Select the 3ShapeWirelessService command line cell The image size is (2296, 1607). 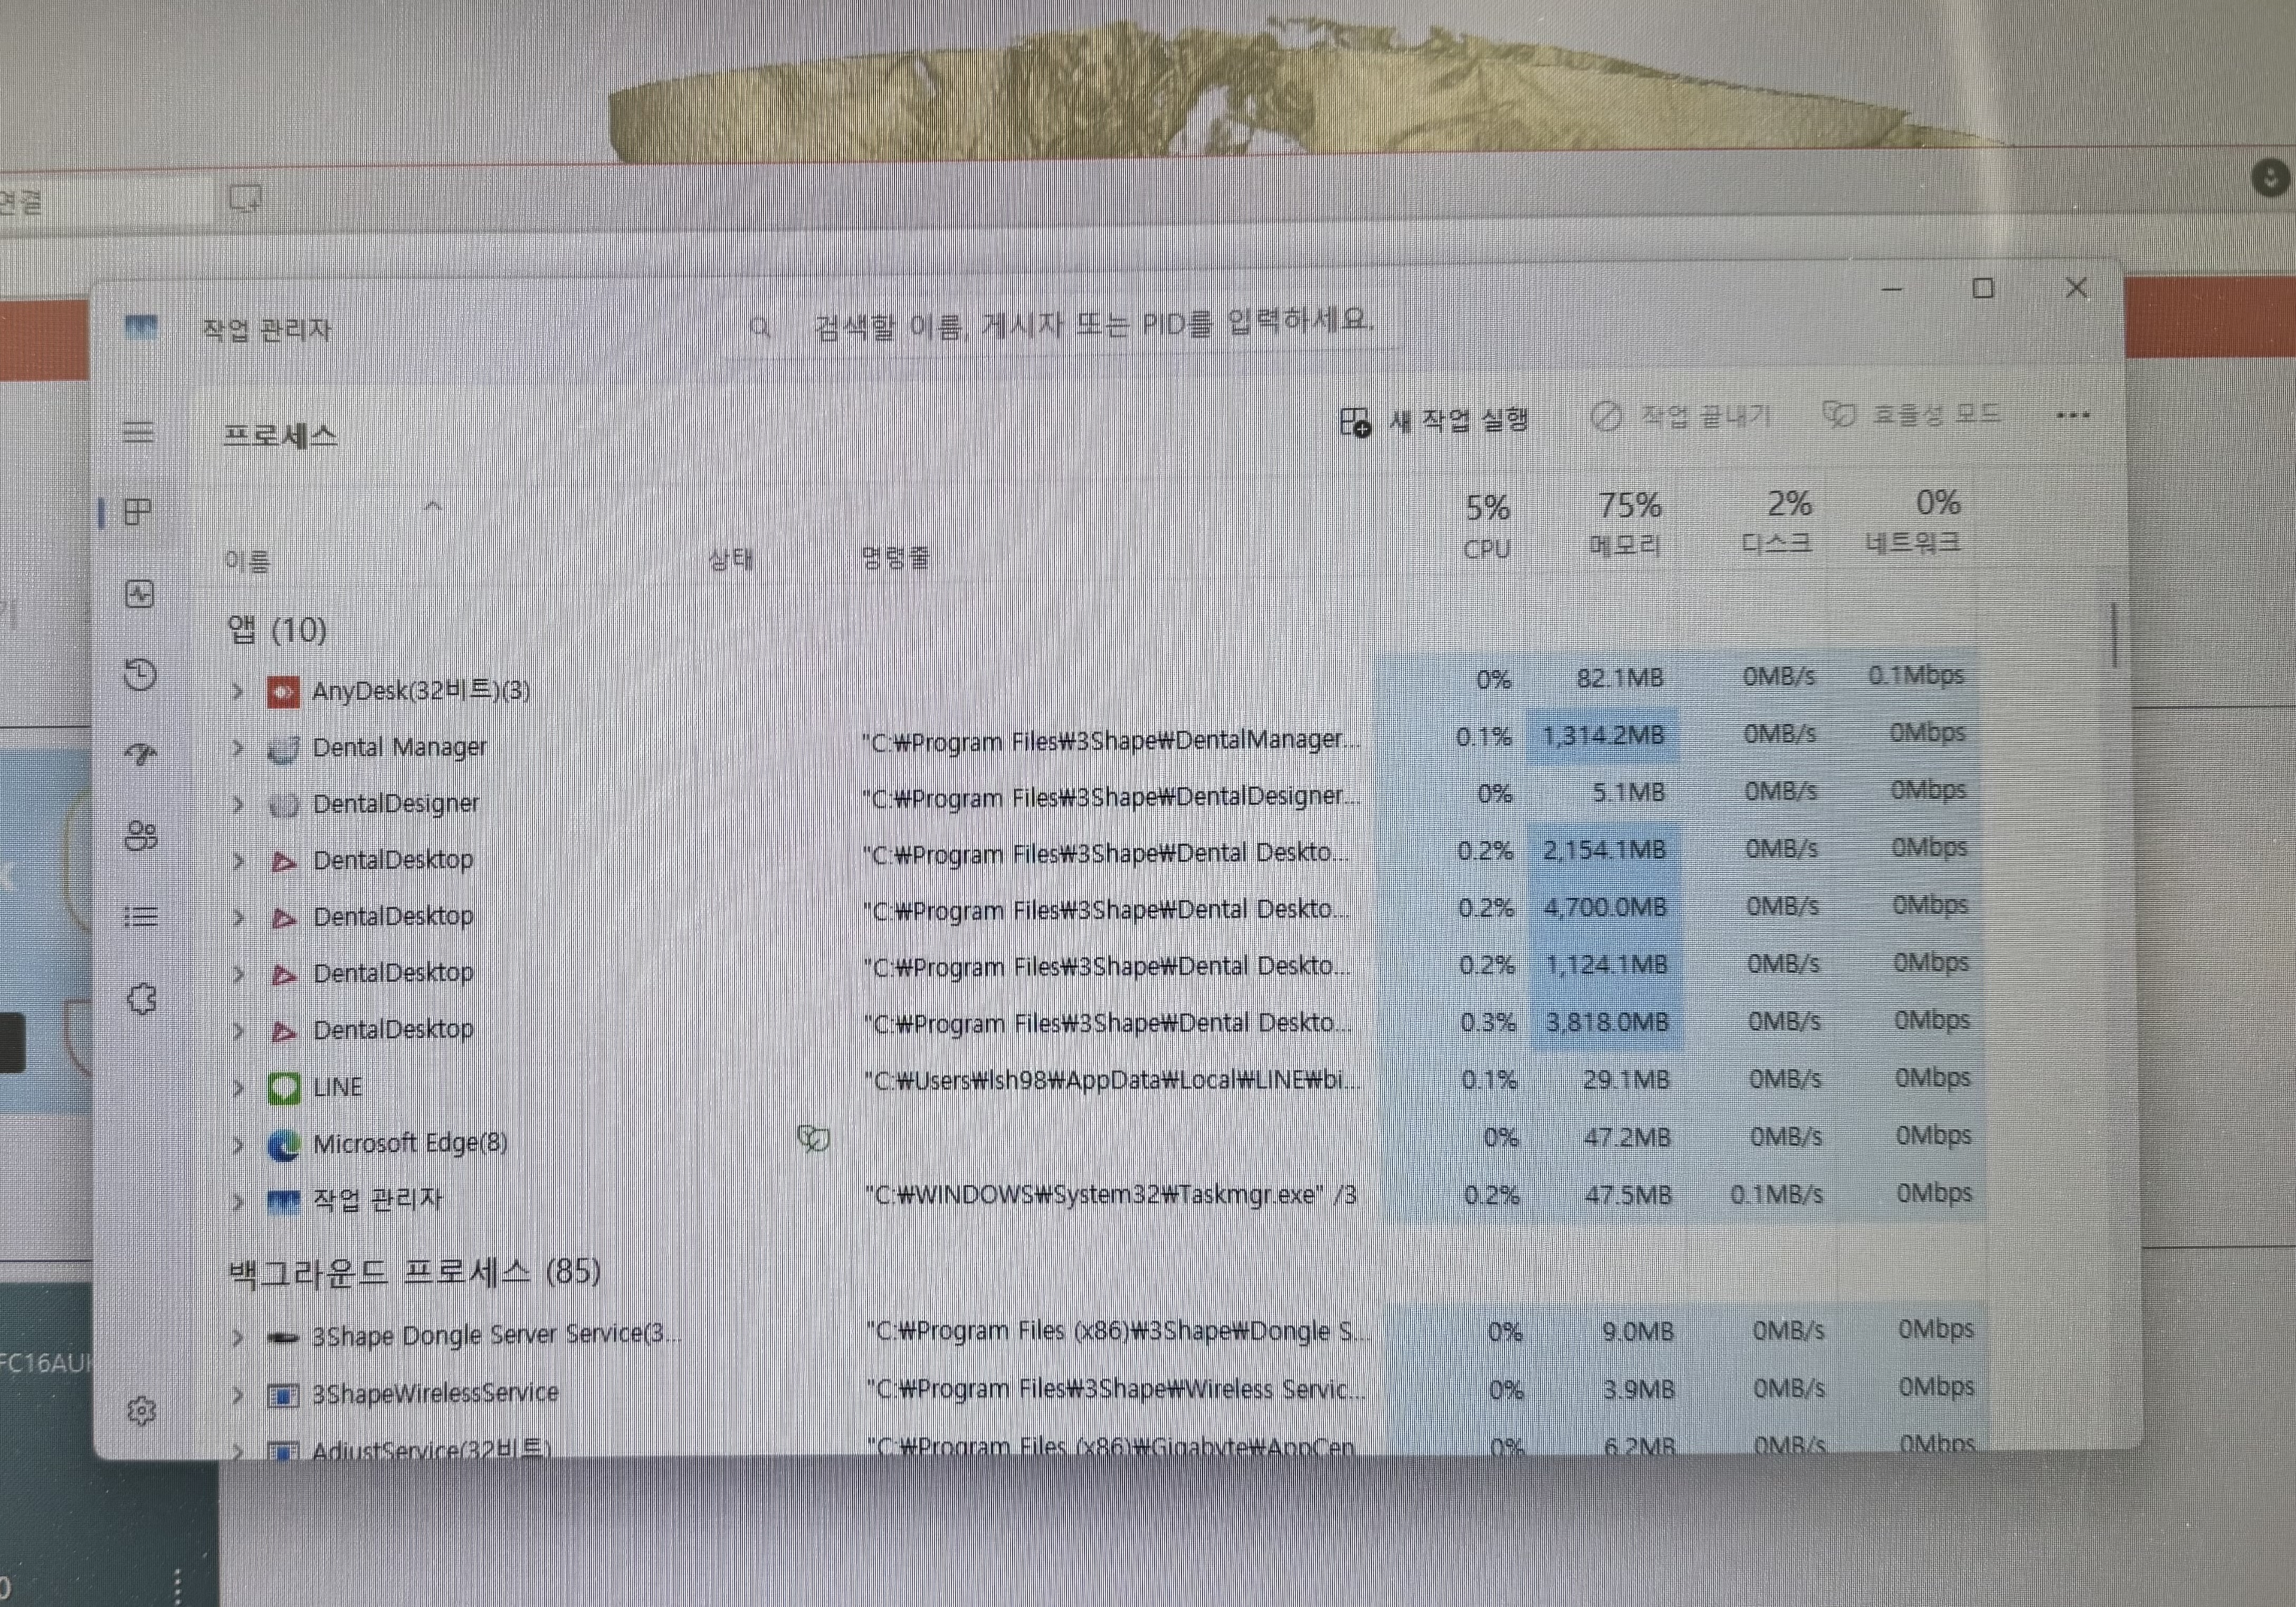(x=1116, y=1389)
